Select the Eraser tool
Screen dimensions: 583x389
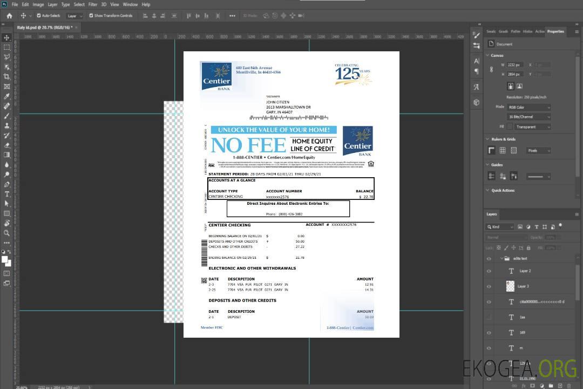[6, 145]
